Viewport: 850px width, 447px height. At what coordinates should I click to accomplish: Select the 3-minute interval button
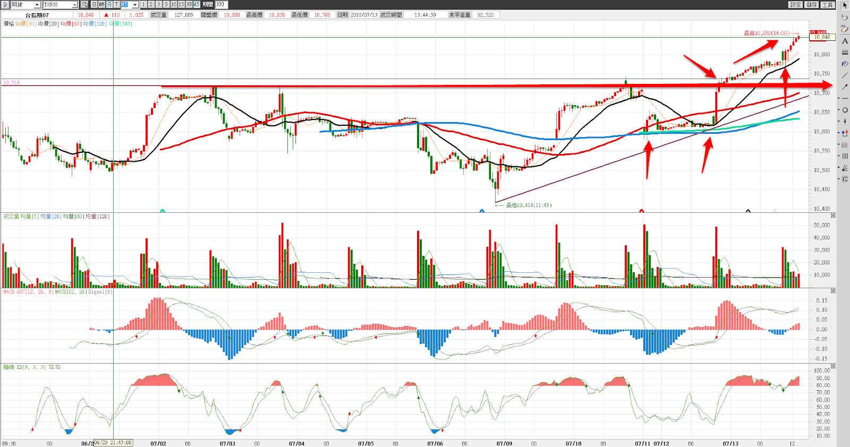158,5
